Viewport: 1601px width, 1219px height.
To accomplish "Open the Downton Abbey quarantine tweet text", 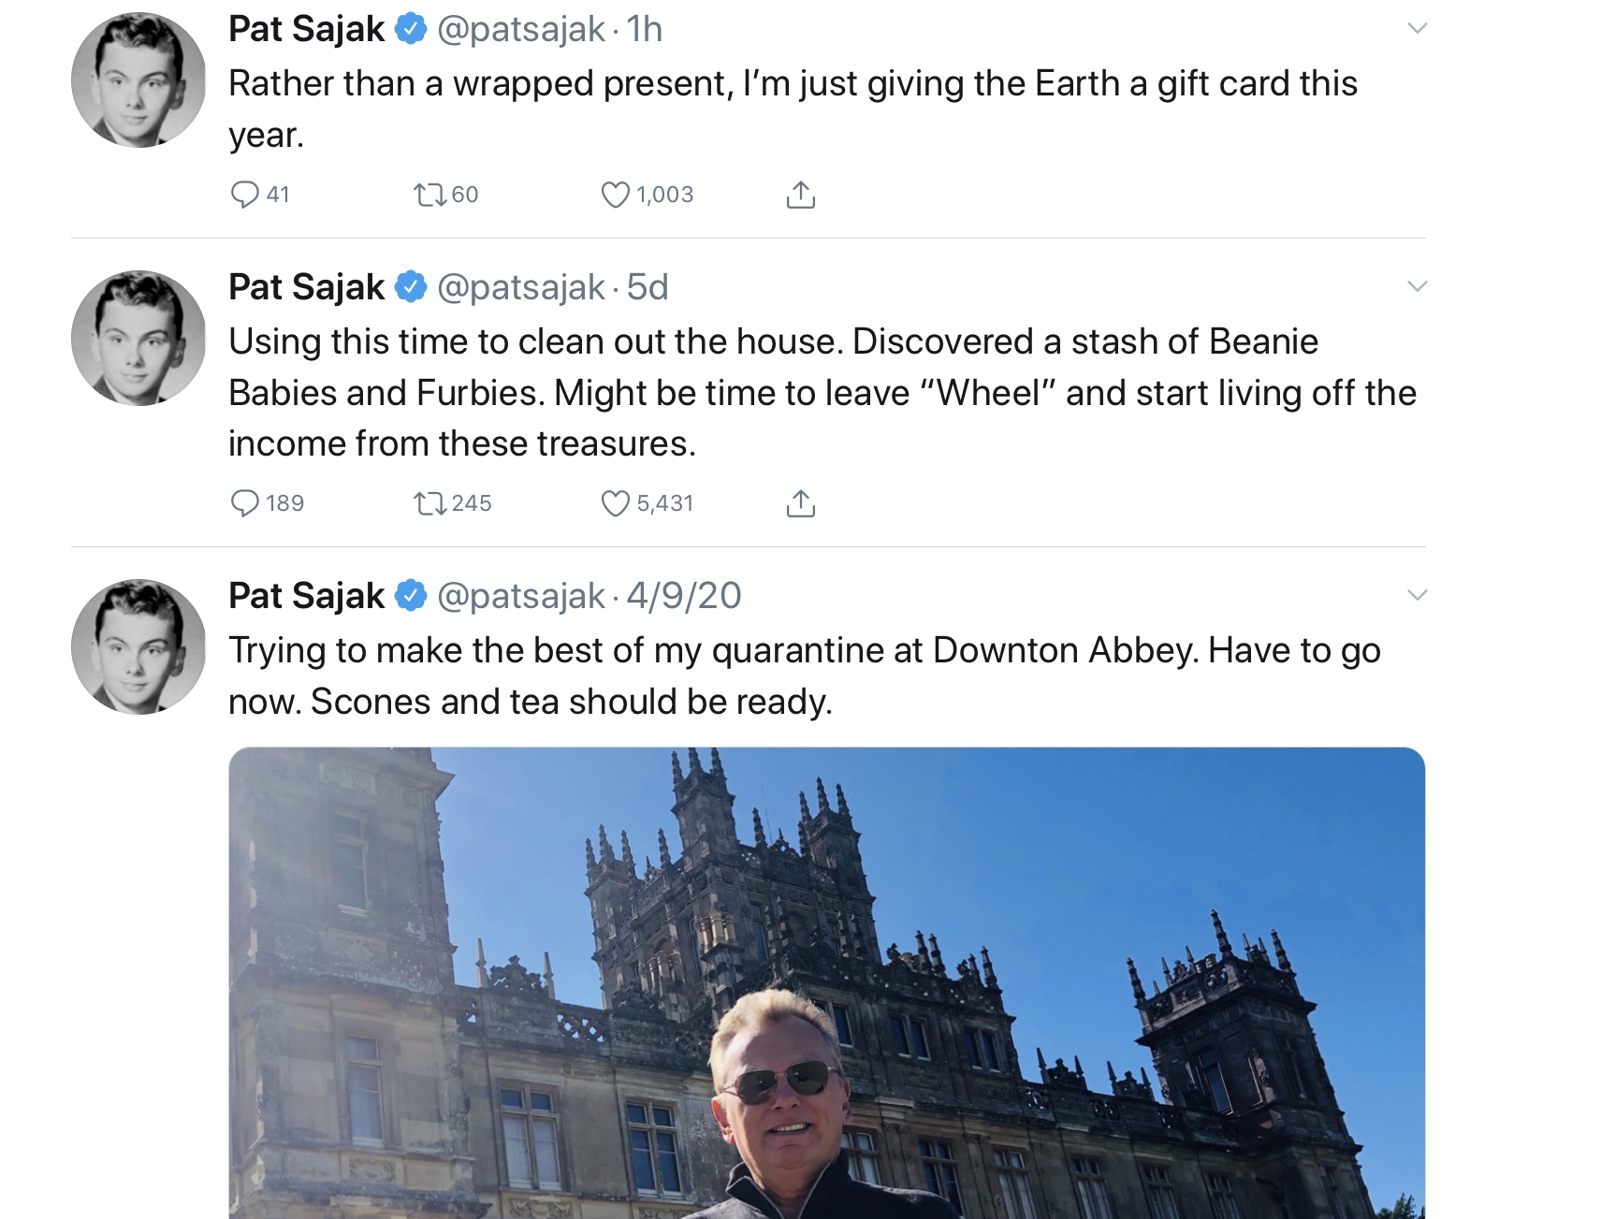I will click(805, 675).
